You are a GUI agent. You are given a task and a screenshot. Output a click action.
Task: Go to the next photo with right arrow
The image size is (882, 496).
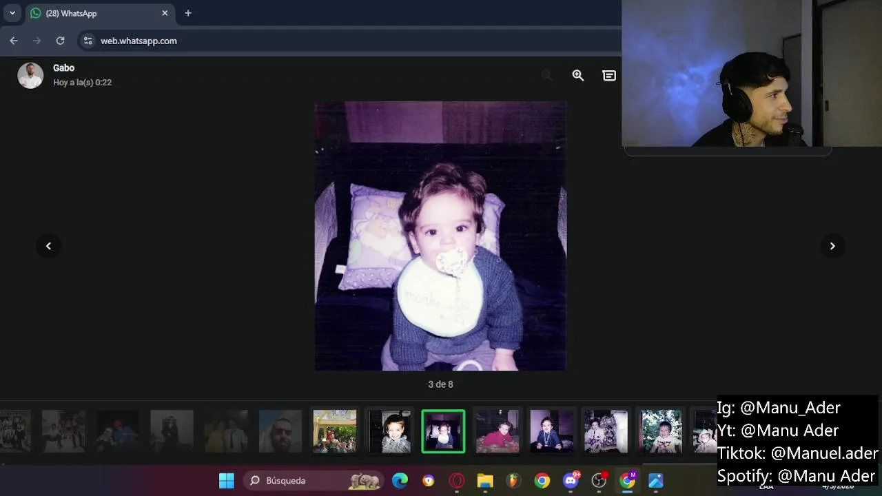[x=832, y=246]
